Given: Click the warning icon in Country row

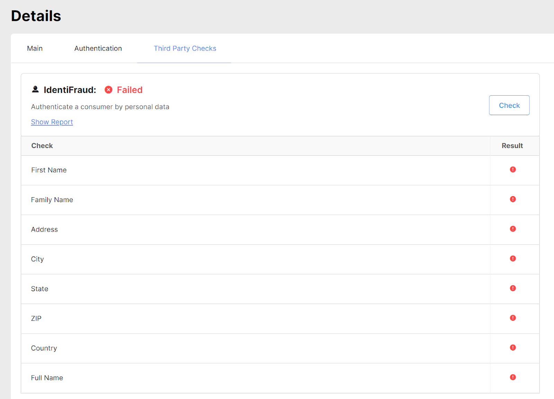Looking at the screenshot, I should pos(513,347).
